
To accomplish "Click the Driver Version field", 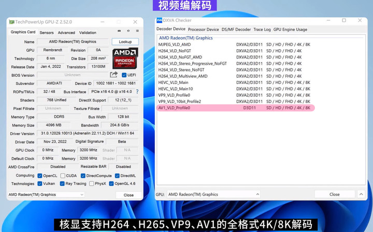I will point(88,134).
